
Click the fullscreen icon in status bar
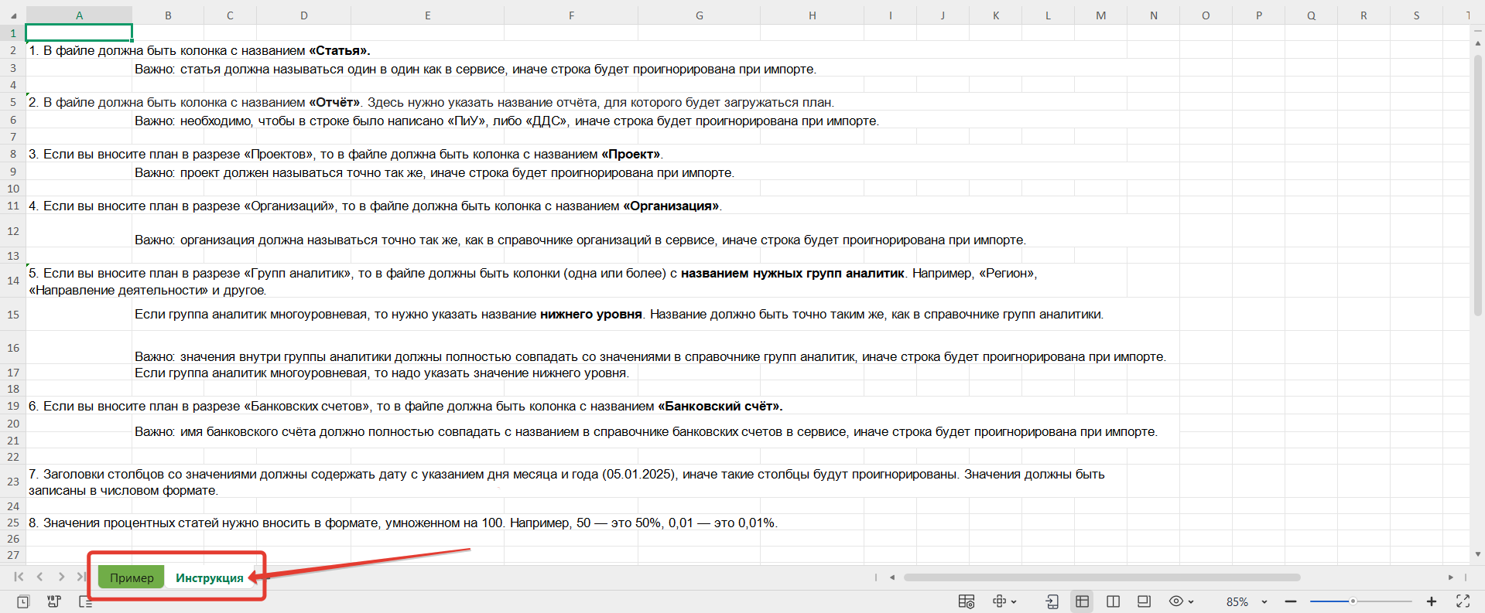(x=1463, y=601)
